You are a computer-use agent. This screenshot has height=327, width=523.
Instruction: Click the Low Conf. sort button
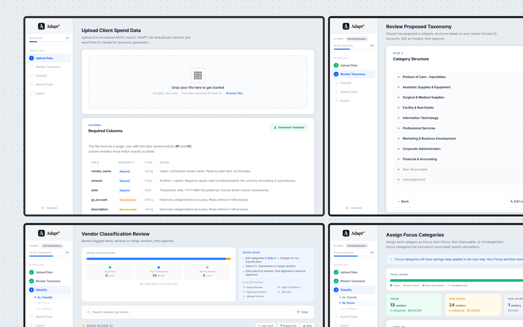[x=266, y=325]
